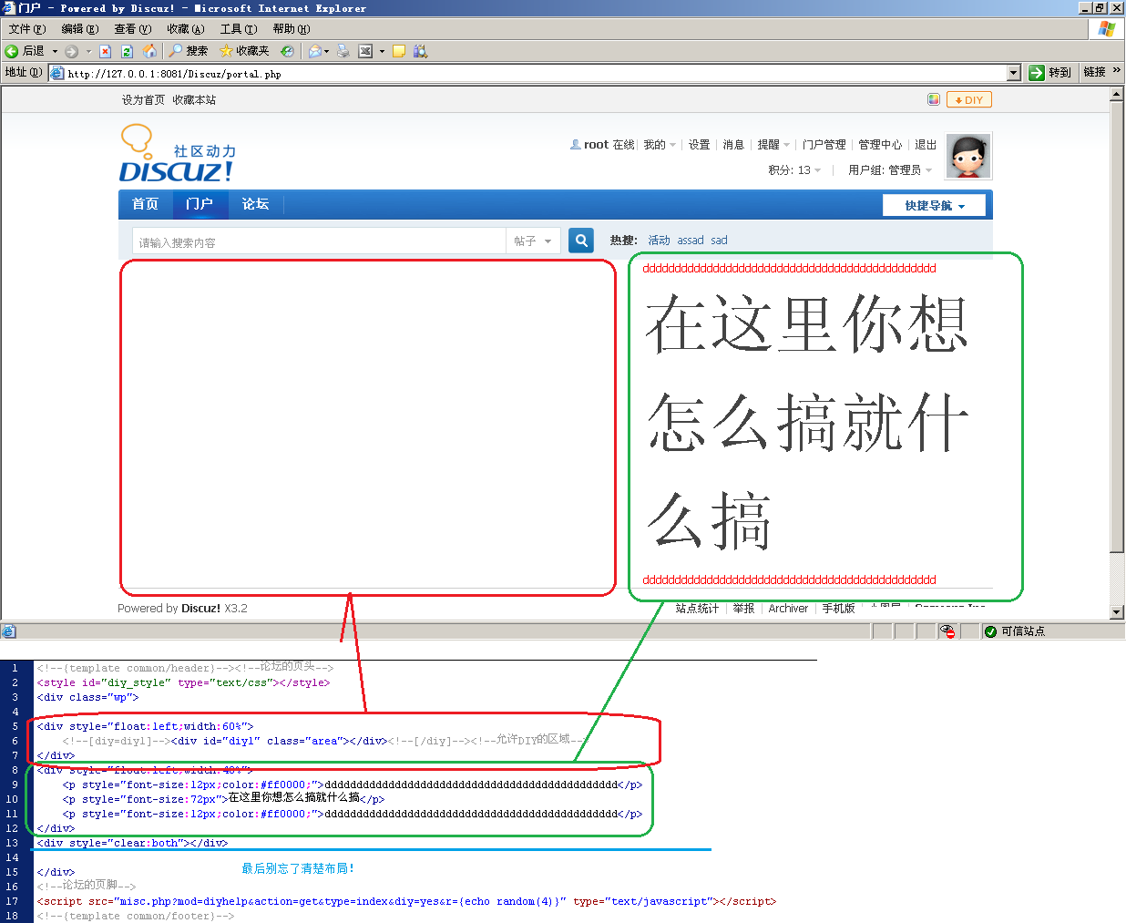This screenshot has height=923, width=1126.
Task: Open the 帖子 search type dropdown
Action: point(533,241)
